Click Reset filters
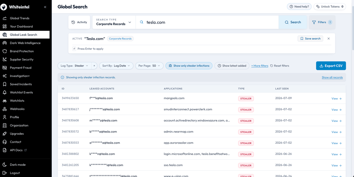Image resolution: width=354 pixels, height=177 pixels. click(x=280, y=66)
